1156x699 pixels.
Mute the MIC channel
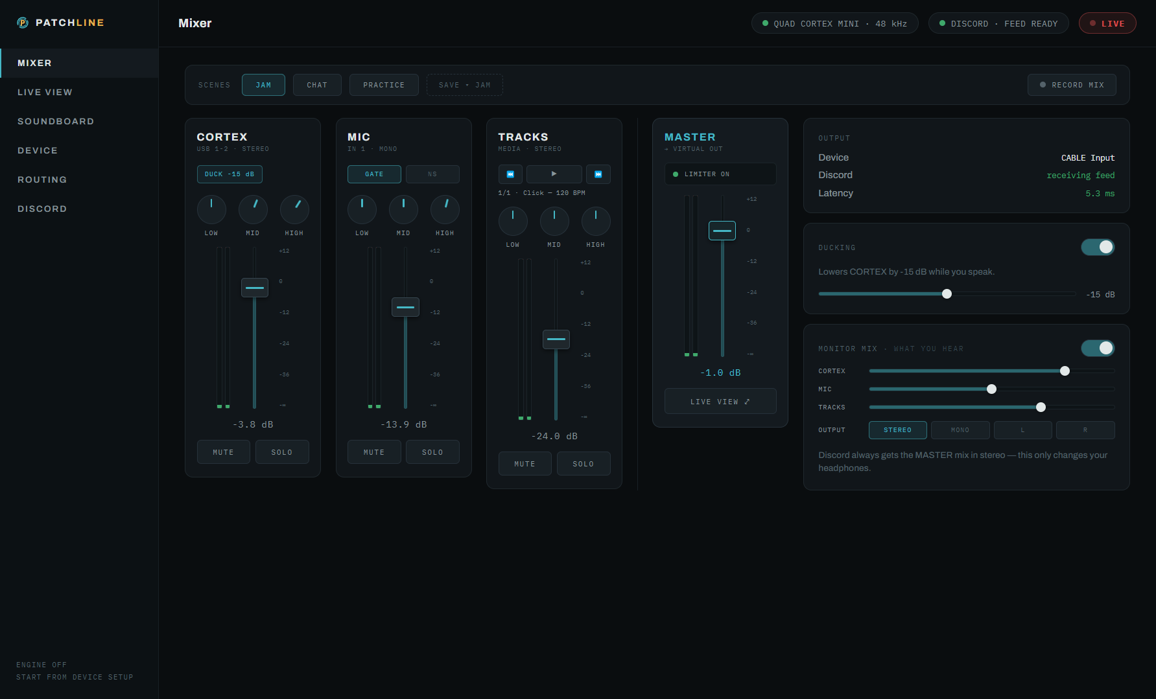pos(374,452)
